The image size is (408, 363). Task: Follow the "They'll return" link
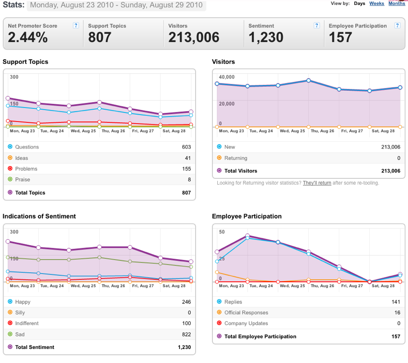[317, 183]
